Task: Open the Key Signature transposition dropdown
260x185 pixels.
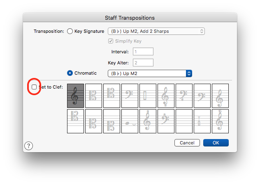Action: click(x=156, y=31)
